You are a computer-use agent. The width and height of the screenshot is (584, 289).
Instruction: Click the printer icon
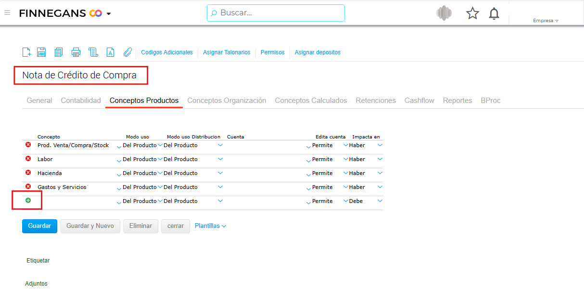tap(76, 52)
